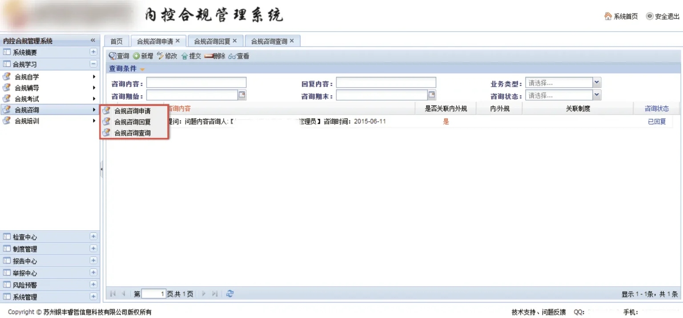683x318 pixels.
Task: Click the 安全退出 logout link
Action: pos(663,16)
